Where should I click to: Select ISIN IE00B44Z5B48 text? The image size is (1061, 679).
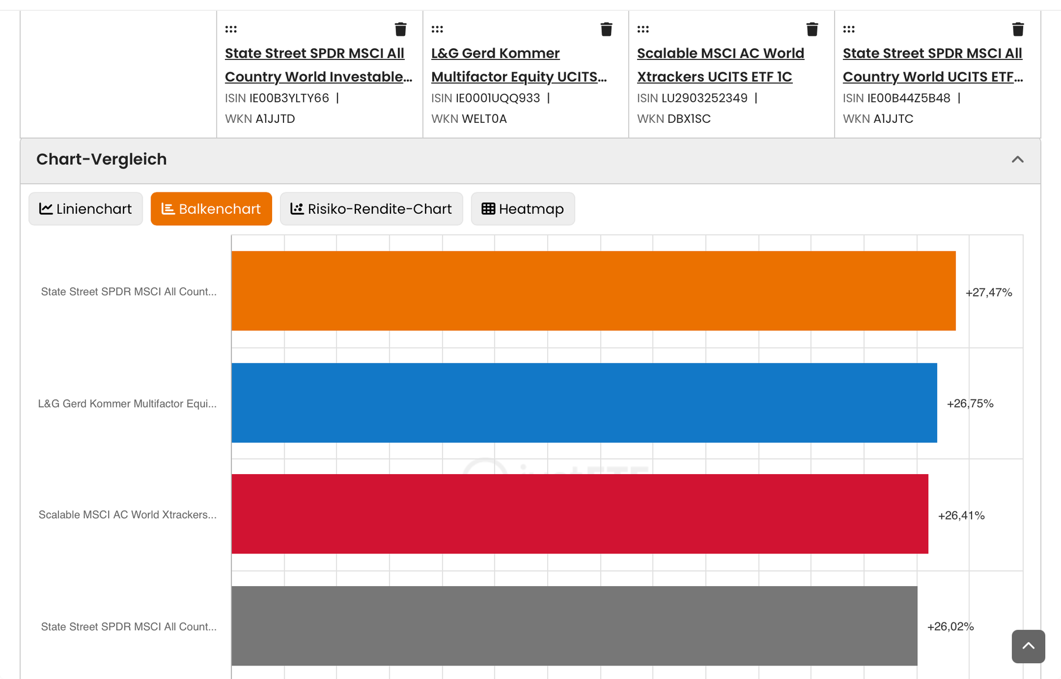pos(896,98)
